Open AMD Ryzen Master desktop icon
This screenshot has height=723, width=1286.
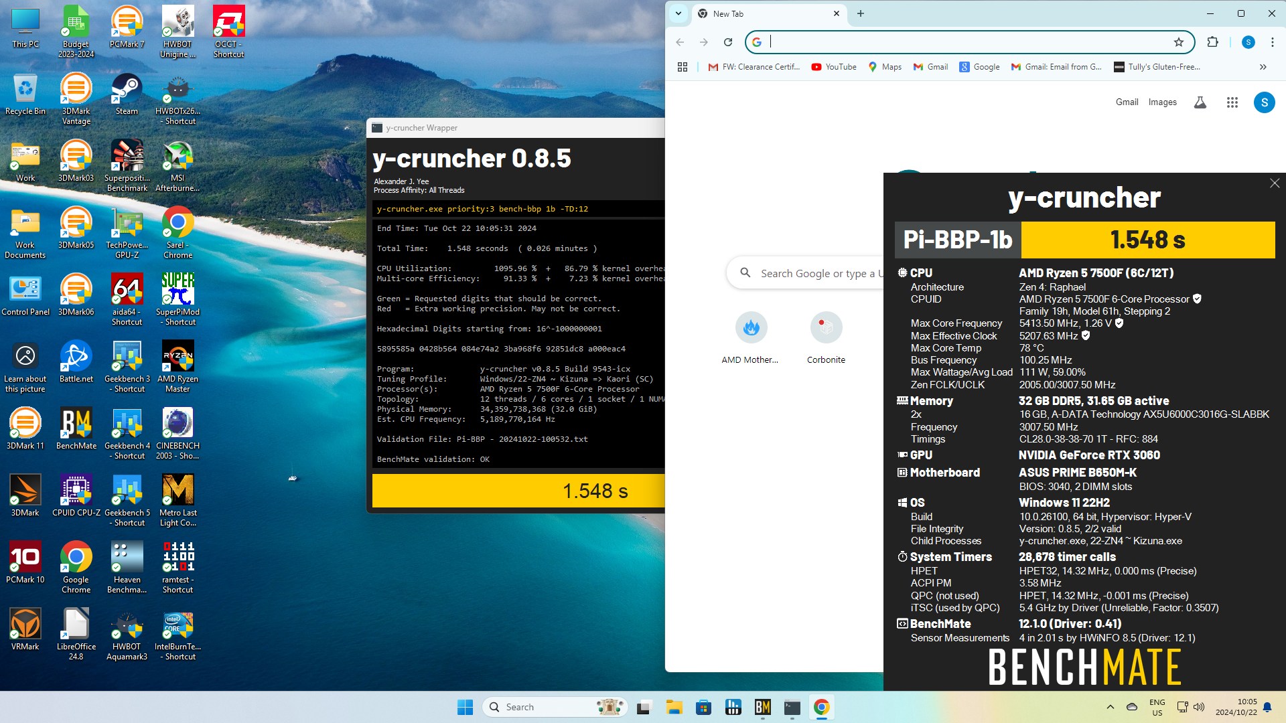coord(177,366)
